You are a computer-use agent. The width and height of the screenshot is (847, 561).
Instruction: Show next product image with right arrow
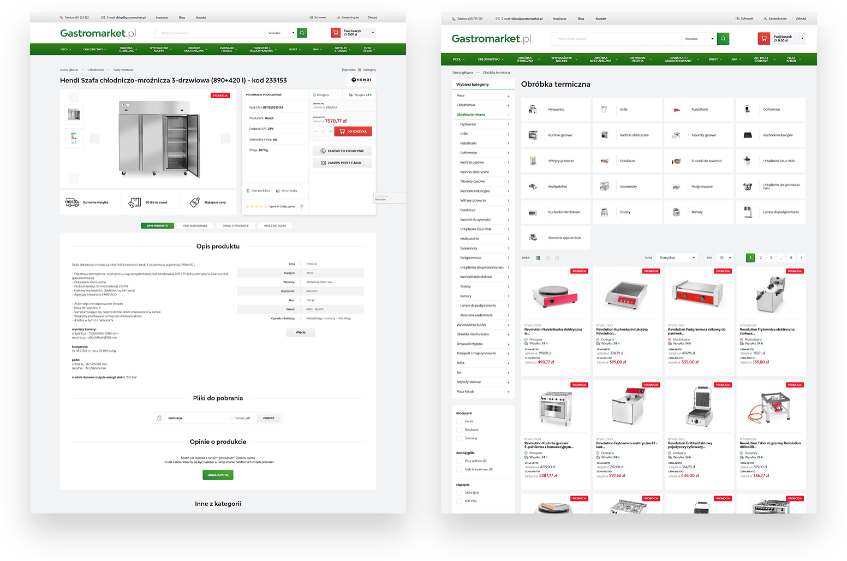tap(226, 139)
